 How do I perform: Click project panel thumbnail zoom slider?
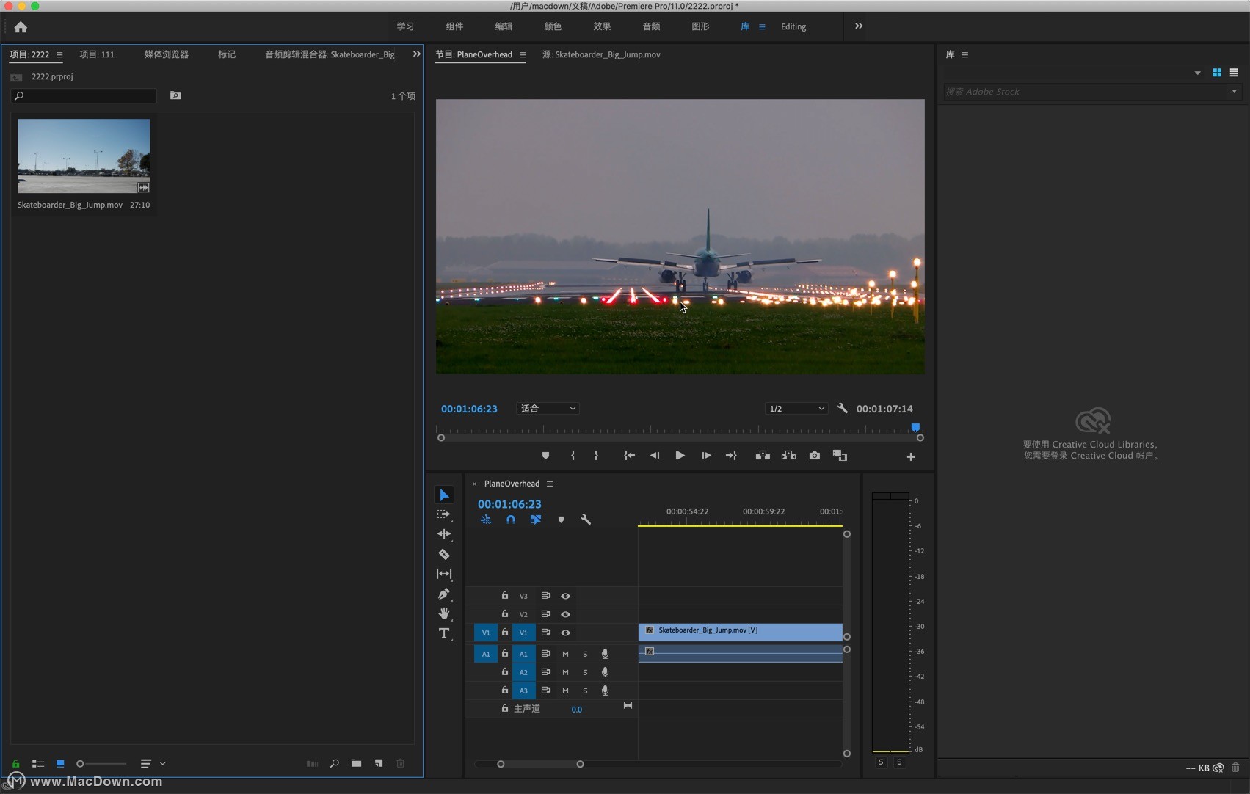[101, 764]
